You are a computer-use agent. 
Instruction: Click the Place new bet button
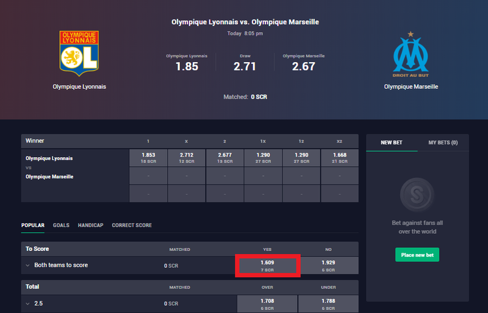[417, 255]
